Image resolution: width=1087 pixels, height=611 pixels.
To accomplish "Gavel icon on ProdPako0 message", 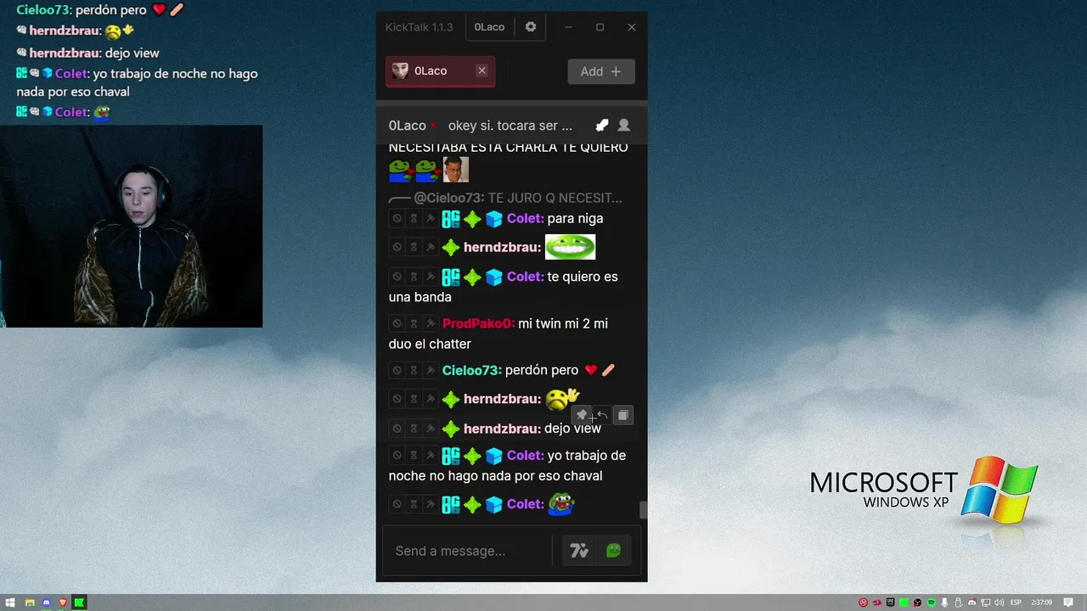I will point(431,323).
